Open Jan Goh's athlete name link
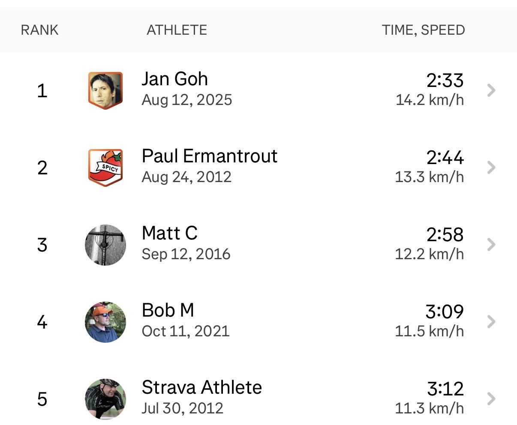Screen dimensions: 517x425 (x=174, y=79)
